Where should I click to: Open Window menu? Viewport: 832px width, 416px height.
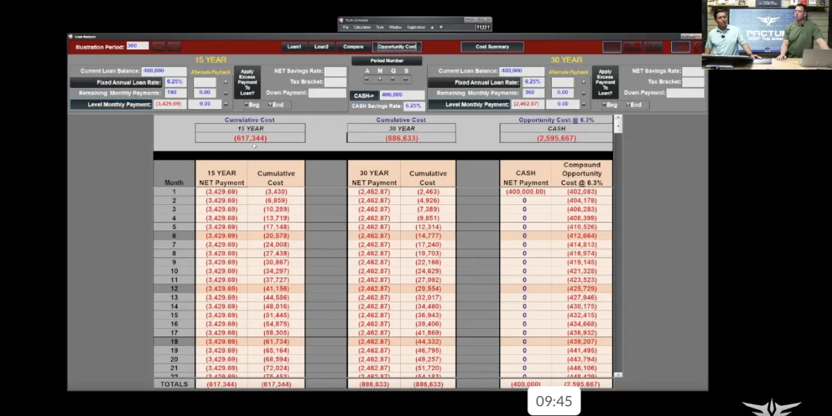point(395,27)
